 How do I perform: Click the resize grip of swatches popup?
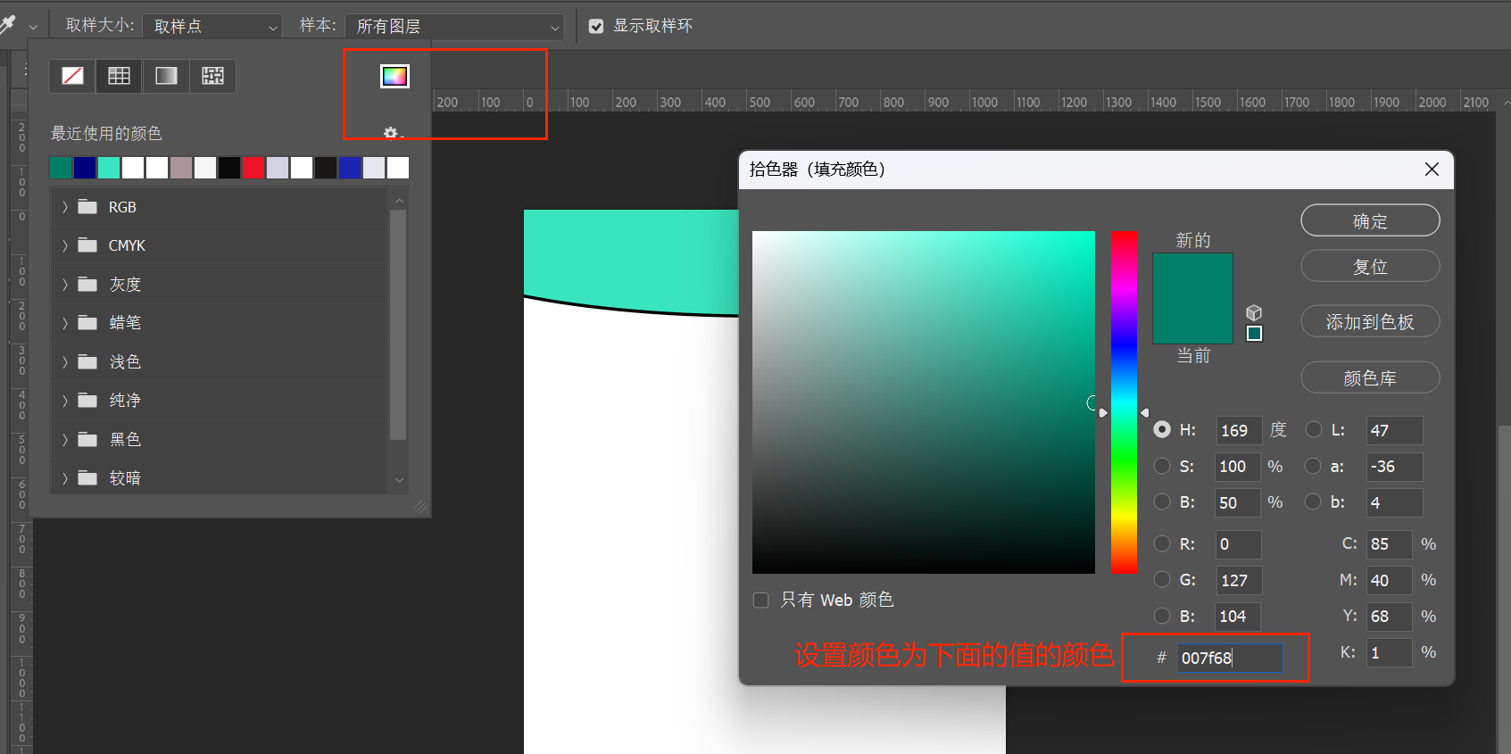420,507
